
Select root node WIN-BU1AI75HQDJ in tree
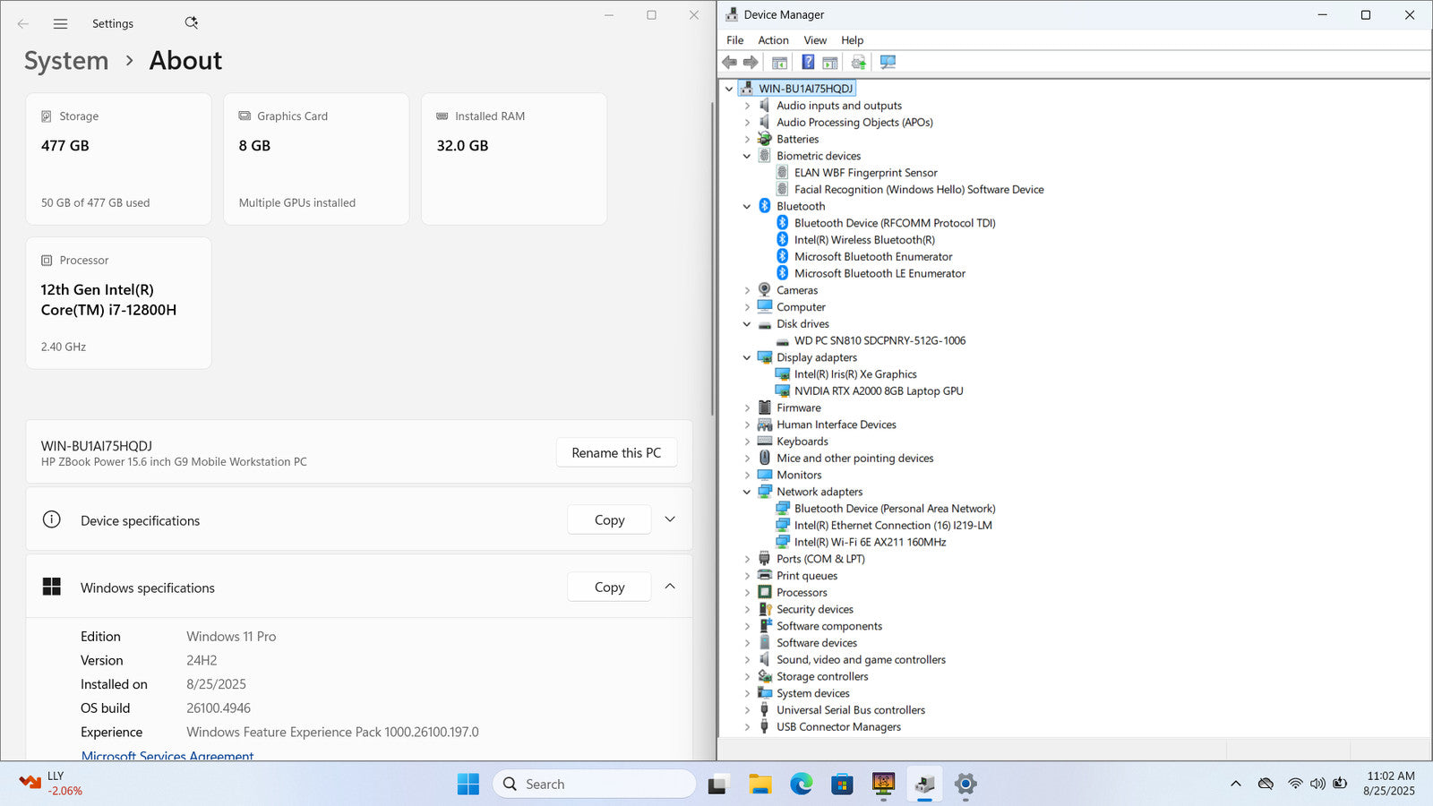805,89
